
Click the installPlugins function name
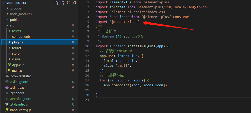tap(141, 46)
